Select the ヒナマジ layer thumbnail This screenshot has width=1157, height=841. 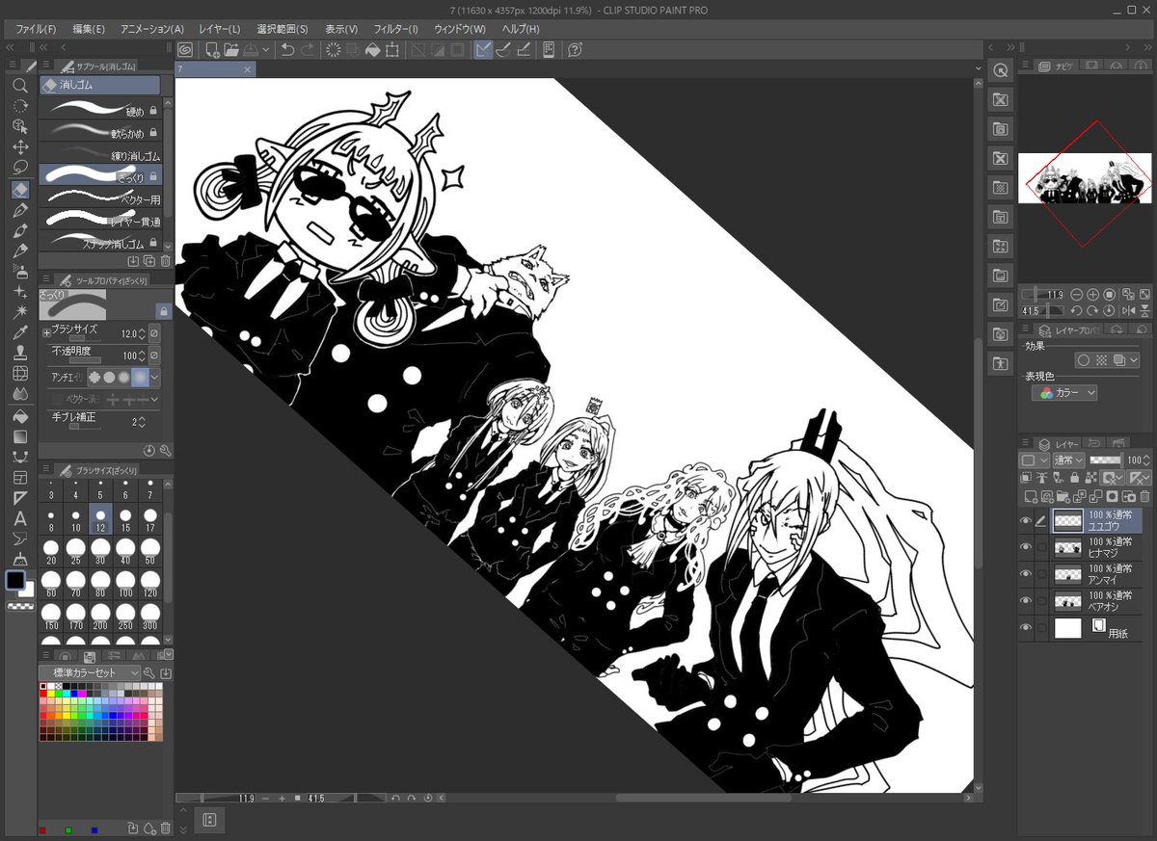click(x=1067, y=548)
